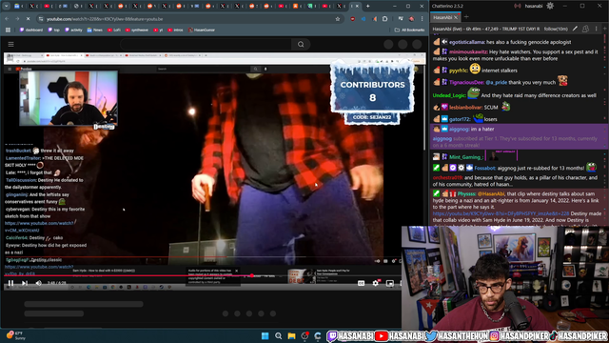
Task: Click the red uBlock extension icon
Action: tap(352, 19)
